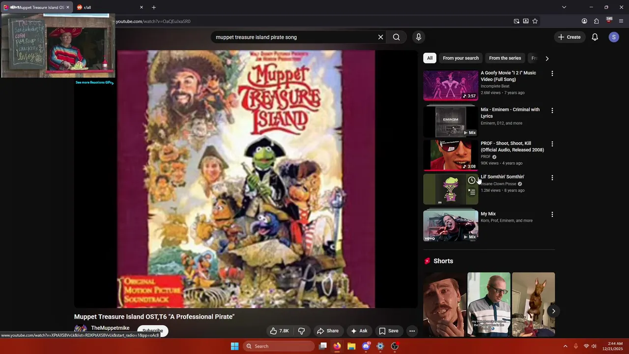Open Discord from the taskbar
The image size is (629, 354).
[x=366, y=346]
